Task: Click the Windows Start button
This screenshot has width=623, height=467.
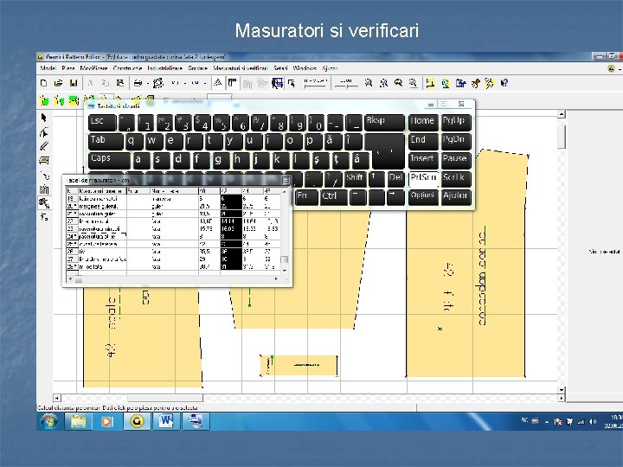Action: pos(48,421)
